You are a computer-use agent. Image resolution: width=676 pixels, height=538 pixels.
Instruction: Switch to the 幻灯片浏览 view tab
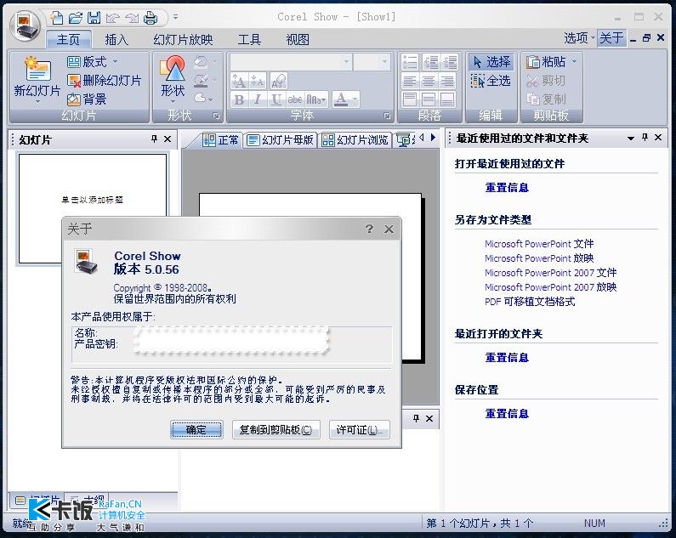[x=355, y=140]
